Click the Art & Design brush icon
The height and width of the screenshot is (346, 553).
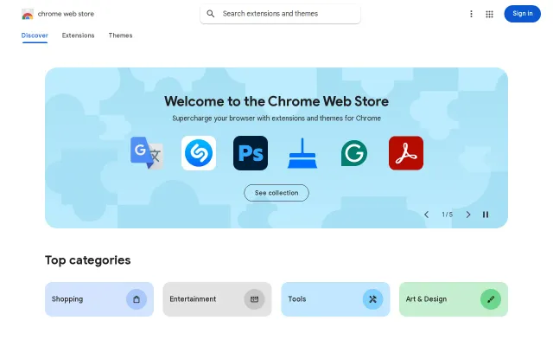click(x=491, y=299)
